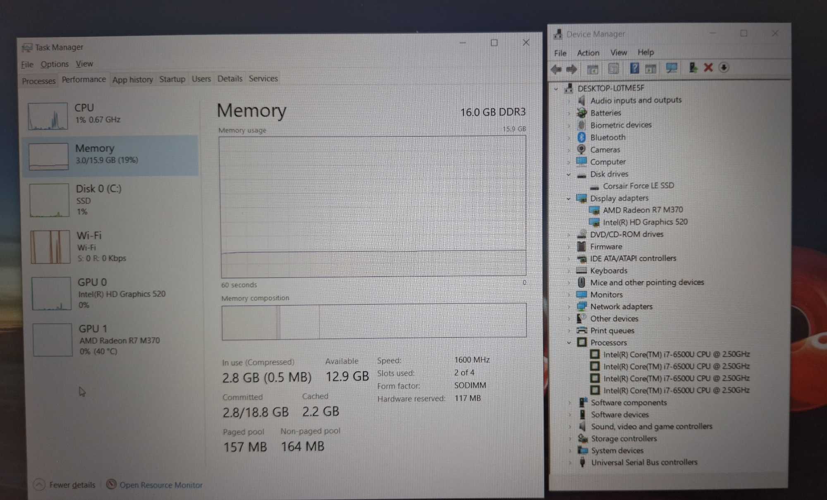Select Cameras icon in Device Manager tree
The width and height of the screenshot is (827, 500).
(x=581, y=149)
